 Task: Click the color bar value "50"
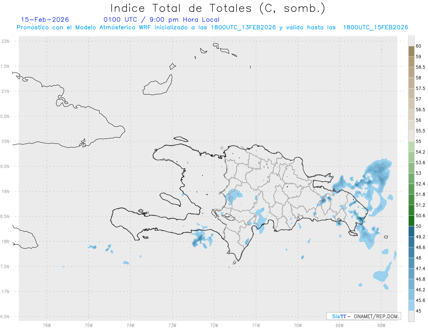(x=418, y=226)
